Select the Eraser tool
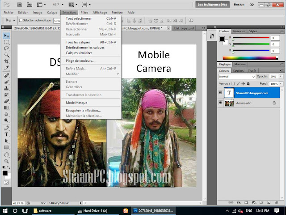This screenshot has width=286, height=215. pyautogui.click(x=6, y=101)
